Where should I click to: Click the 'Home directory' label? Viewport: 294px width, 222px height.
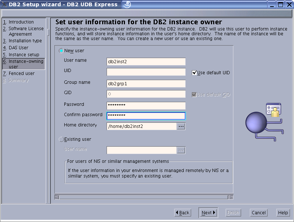tap(80, 125)
